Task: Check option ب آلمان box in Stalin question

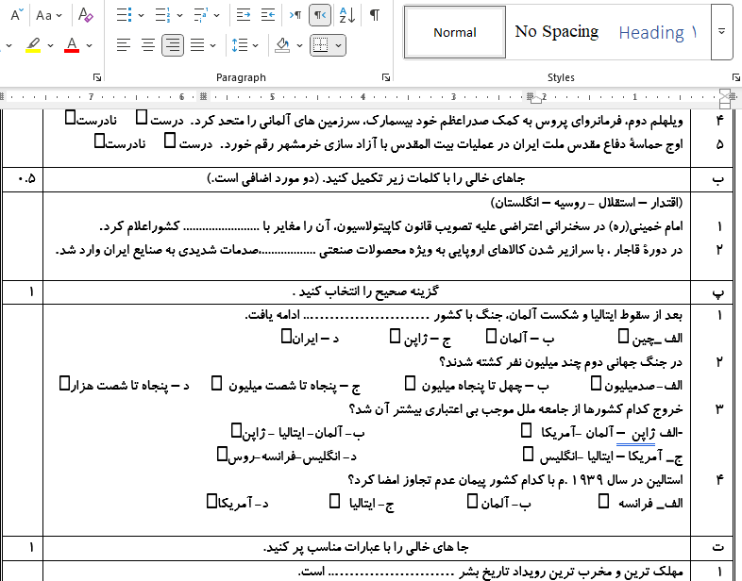Action: [x=472, y=501]
